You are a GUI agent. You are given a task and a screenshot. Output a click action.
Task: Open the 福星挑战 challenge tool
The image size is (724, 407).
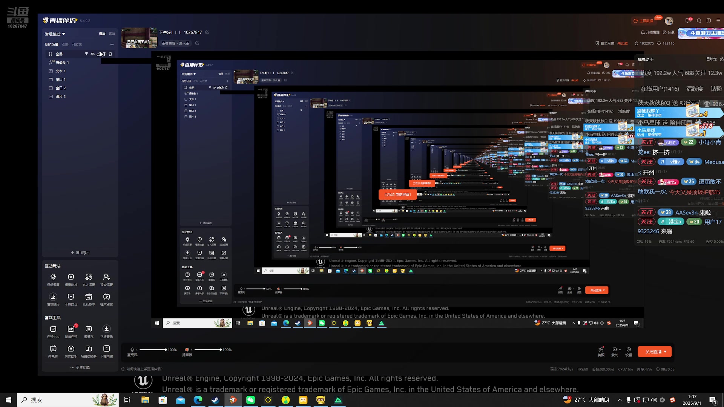tap(71, 280)
